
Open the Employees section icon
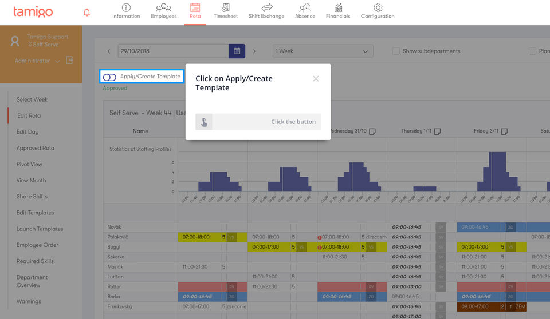click(x=163, y=7)
